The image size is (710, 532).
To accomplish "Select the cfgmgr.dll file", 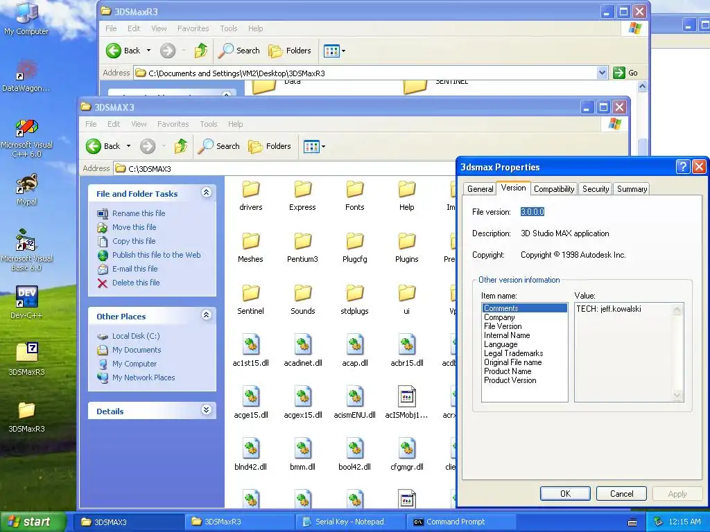I will (x=406, y=454).
